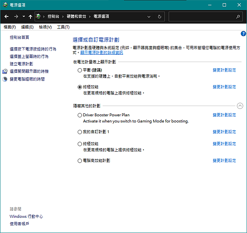Open 選擇蓋上螢幕時的行為 link
This screenshot has height=233, width=247.
click(29, 56)
